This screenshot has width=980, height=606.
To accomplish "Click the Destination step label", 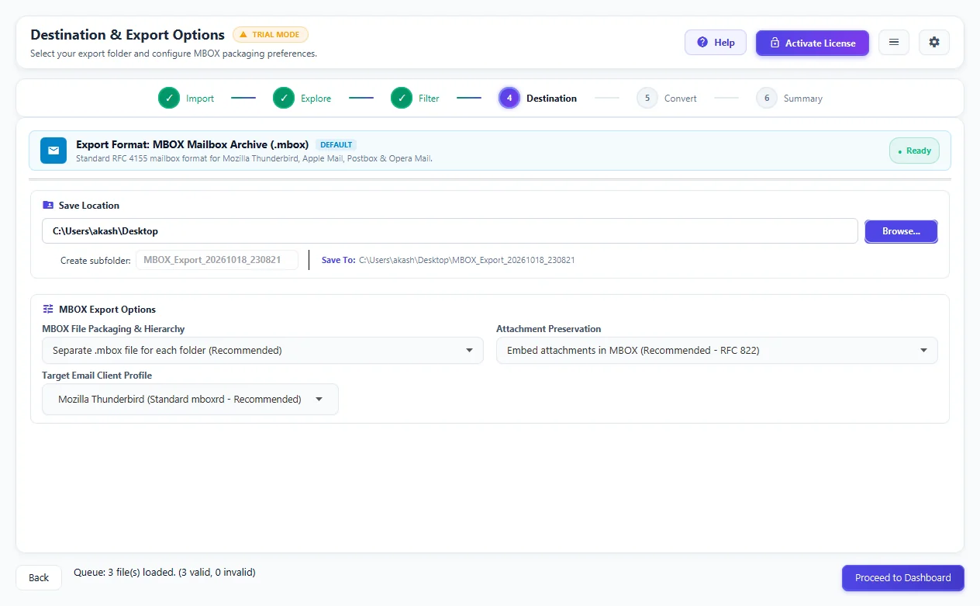I will [552, 99].
